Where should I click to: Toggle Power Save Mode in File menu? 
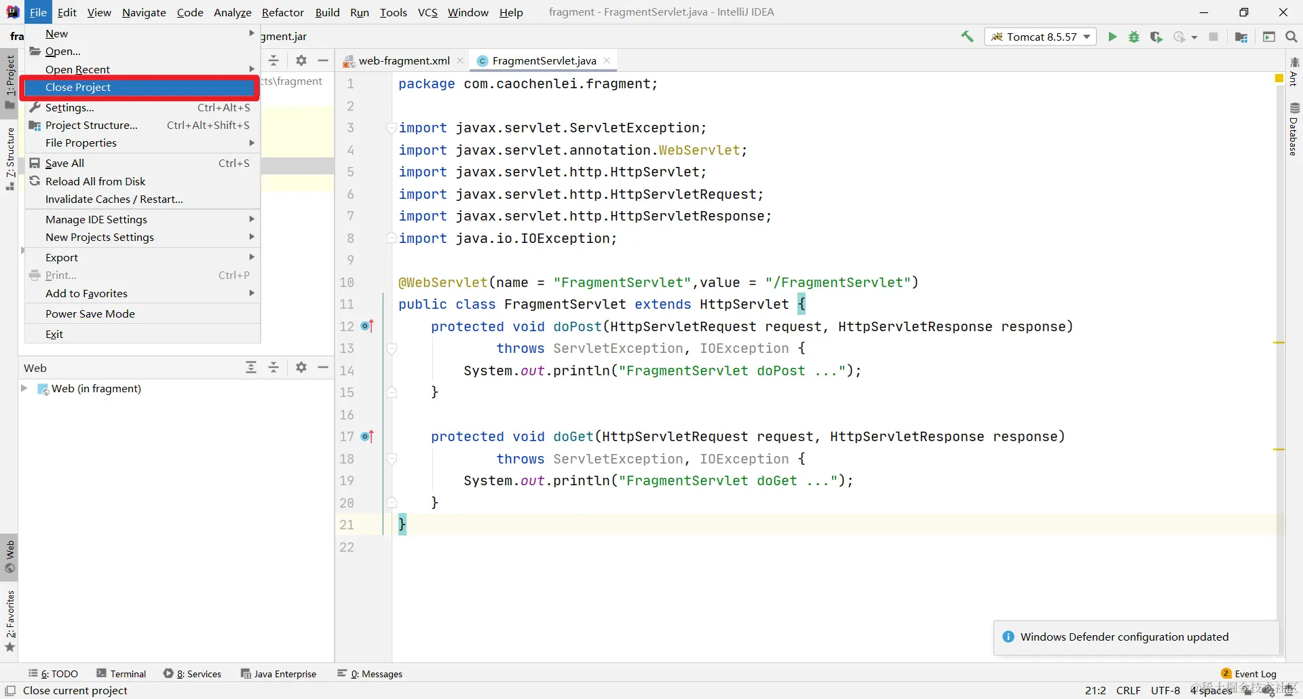[143, 314]
